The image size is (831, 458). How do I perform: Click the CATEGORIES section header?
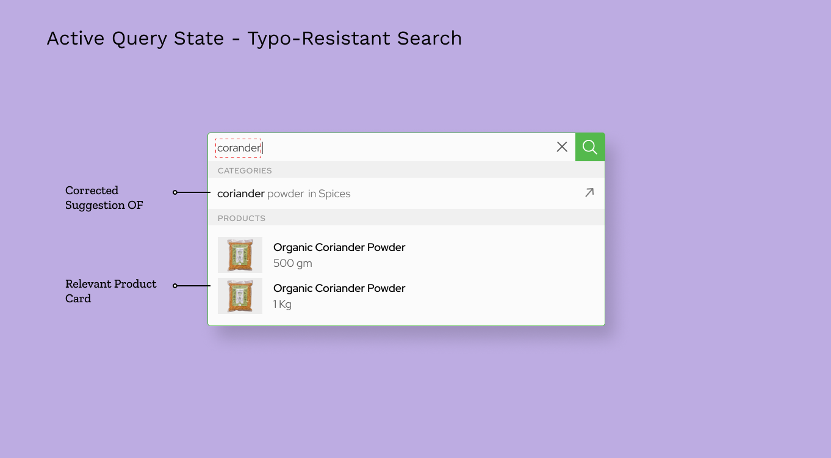[245, 170]
